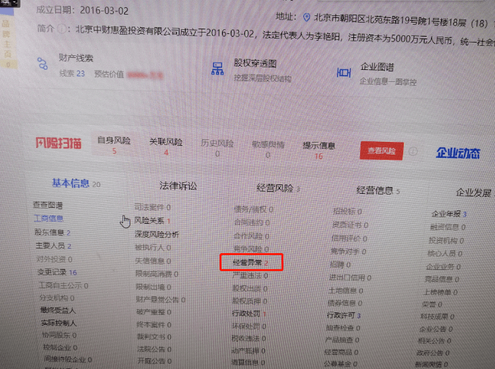Click the 财产线索 icon
Screen dimensions: 495x369
coord(44,64)
